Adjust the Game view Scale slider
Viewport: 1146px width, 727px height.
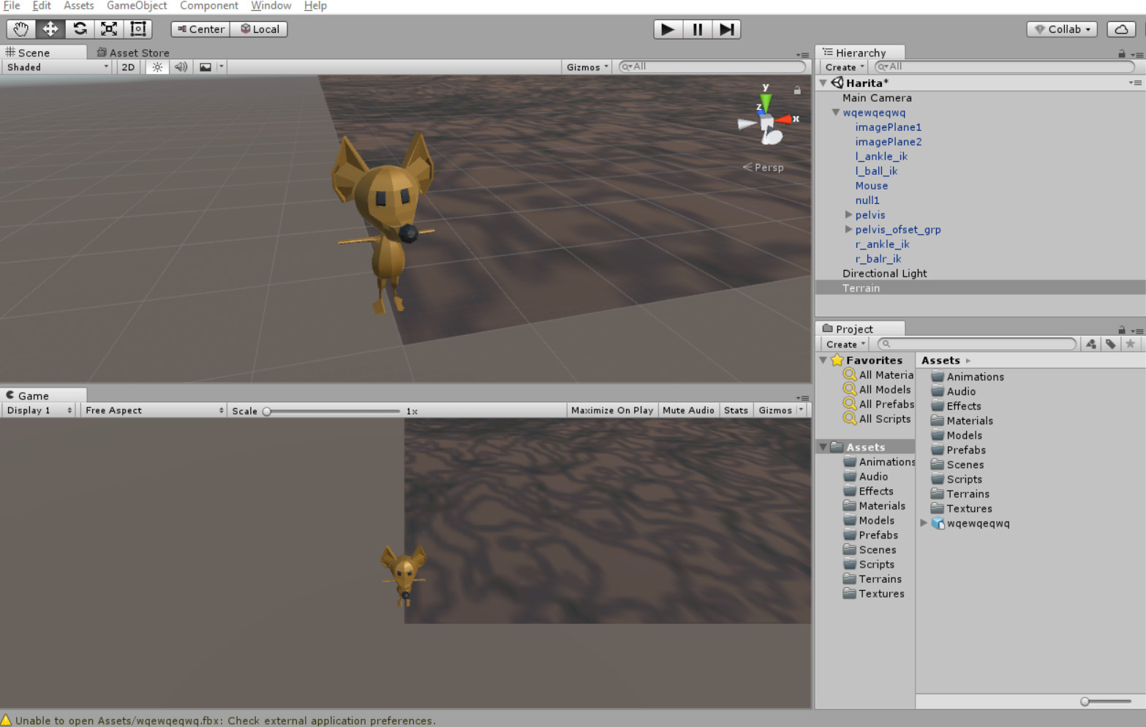point(267,411)
